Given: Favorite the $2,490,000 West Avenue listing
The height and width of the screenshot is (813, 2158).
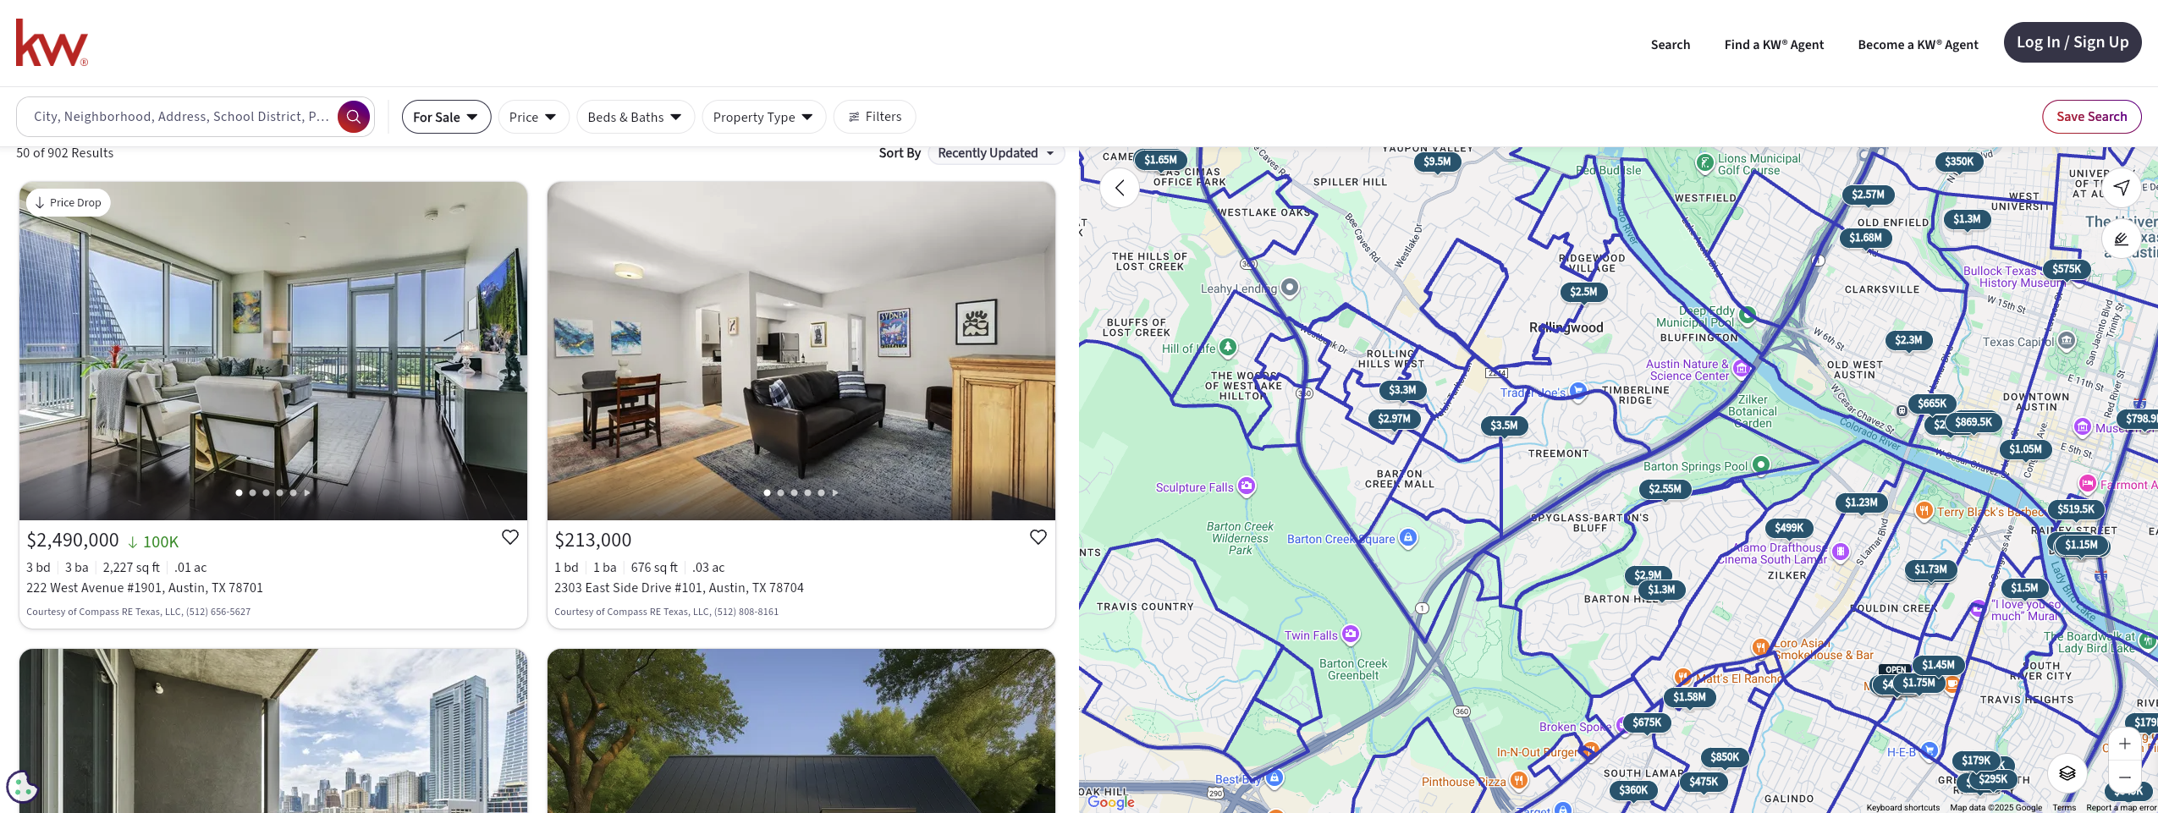Looking at the screenshot, I should coord(509,537).
